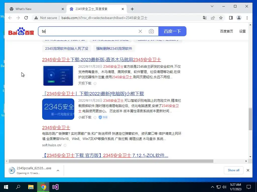Click 小熊下载 source label

pos(85,117)
